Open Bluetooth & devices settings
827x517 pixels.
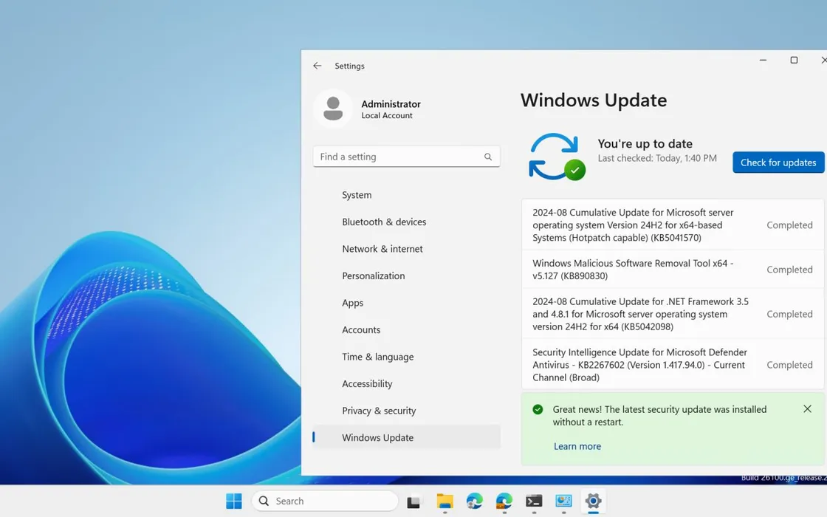pos(407,222)
